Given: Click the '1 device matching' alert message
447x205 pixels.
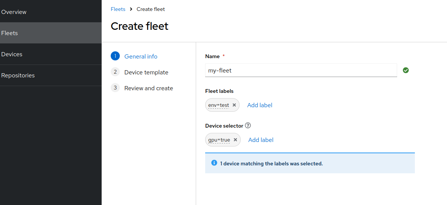Looking at the screenshot, I should (x=272, y=164).
